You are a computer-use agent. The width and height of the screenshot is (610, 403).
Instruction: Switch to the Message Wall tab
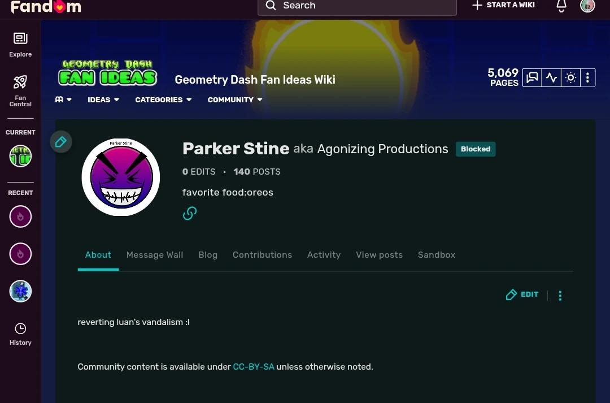pos(155,255)
